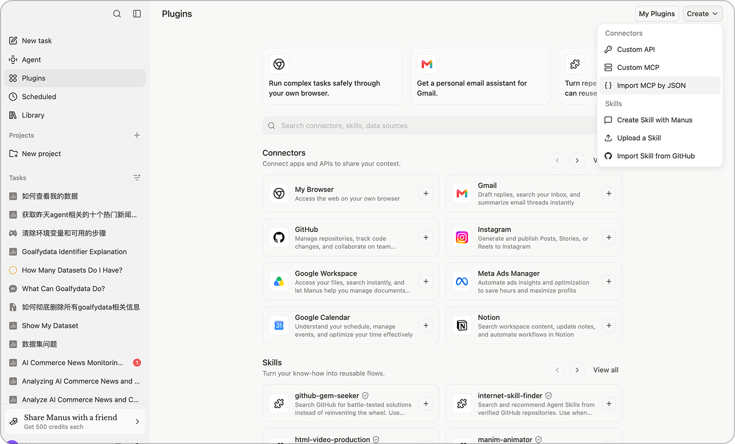The width and height of the screenshot is (735, 444).
Task: Open task '如何查看我的数据'
Action: point(75,196)
